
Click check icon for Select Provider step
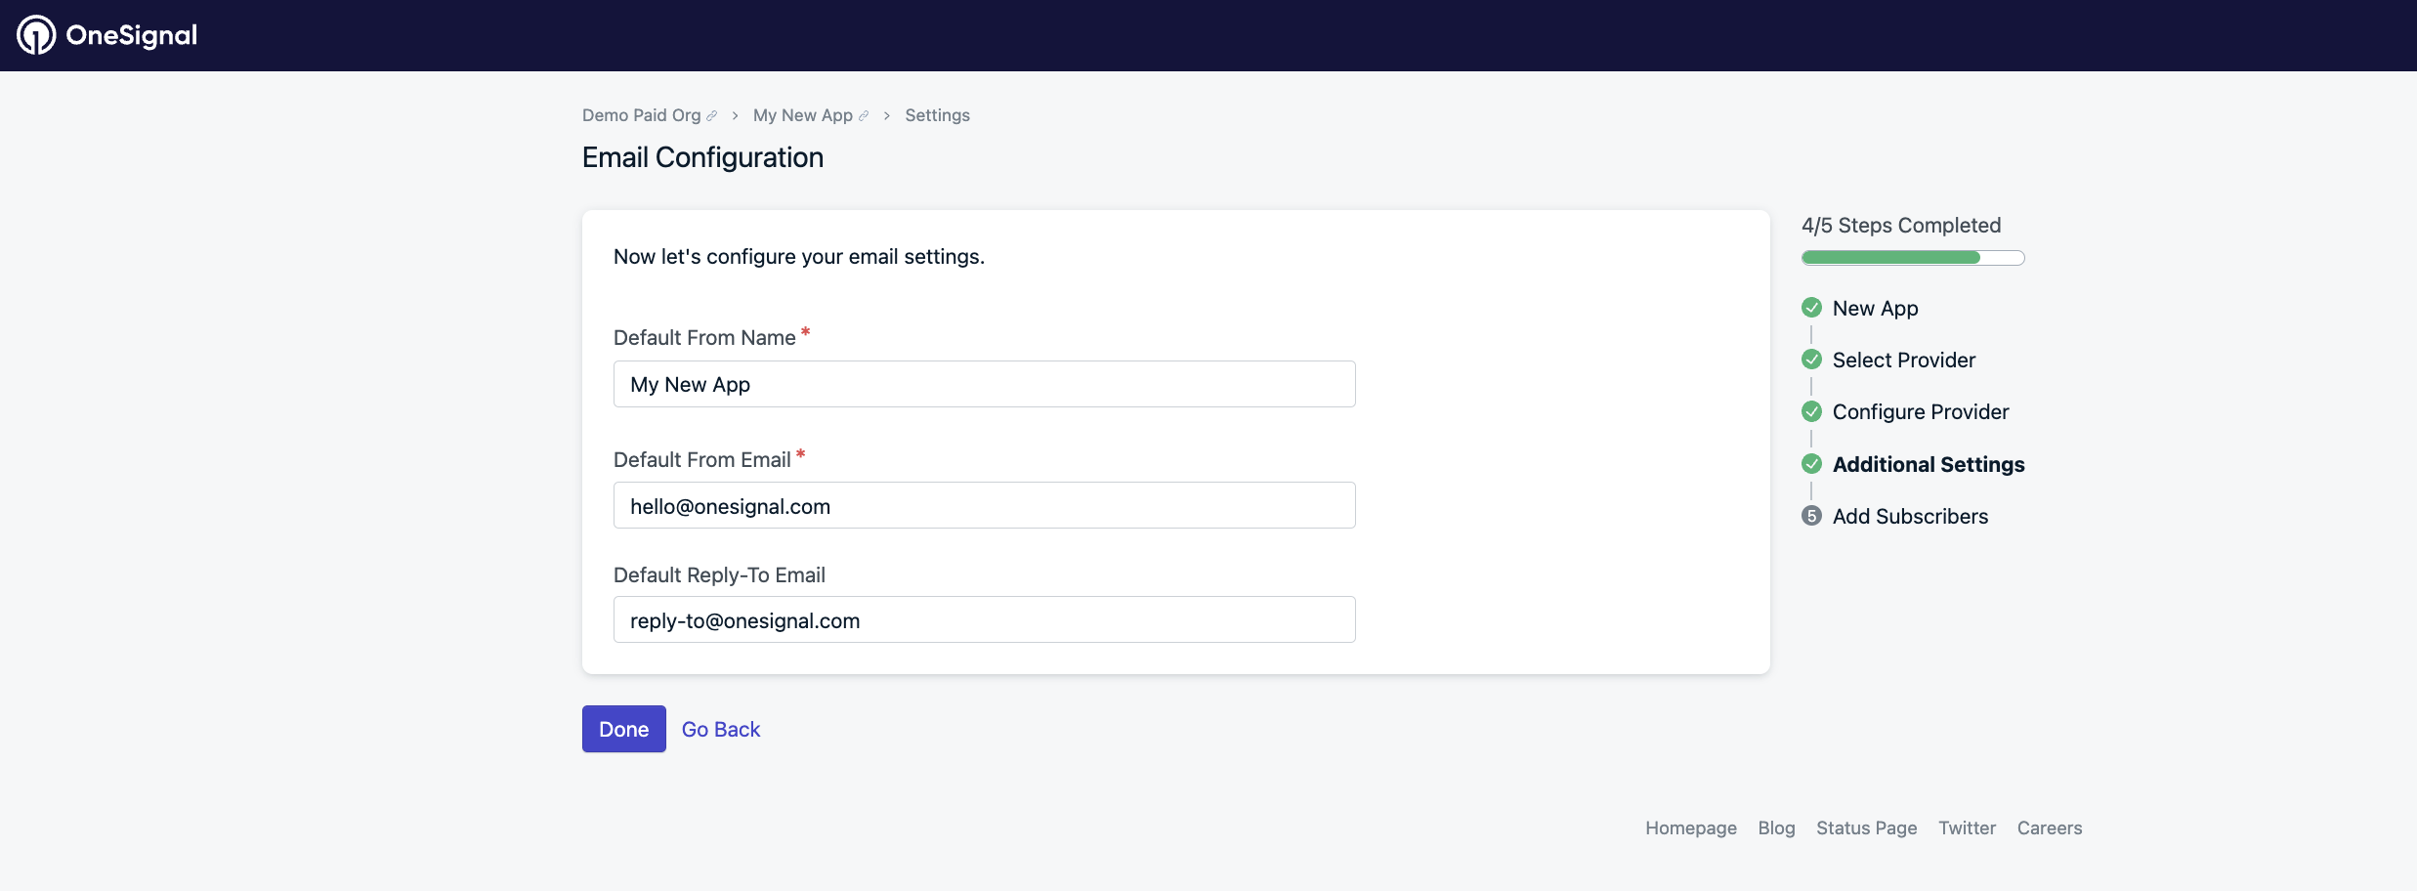coord(1811,360)
